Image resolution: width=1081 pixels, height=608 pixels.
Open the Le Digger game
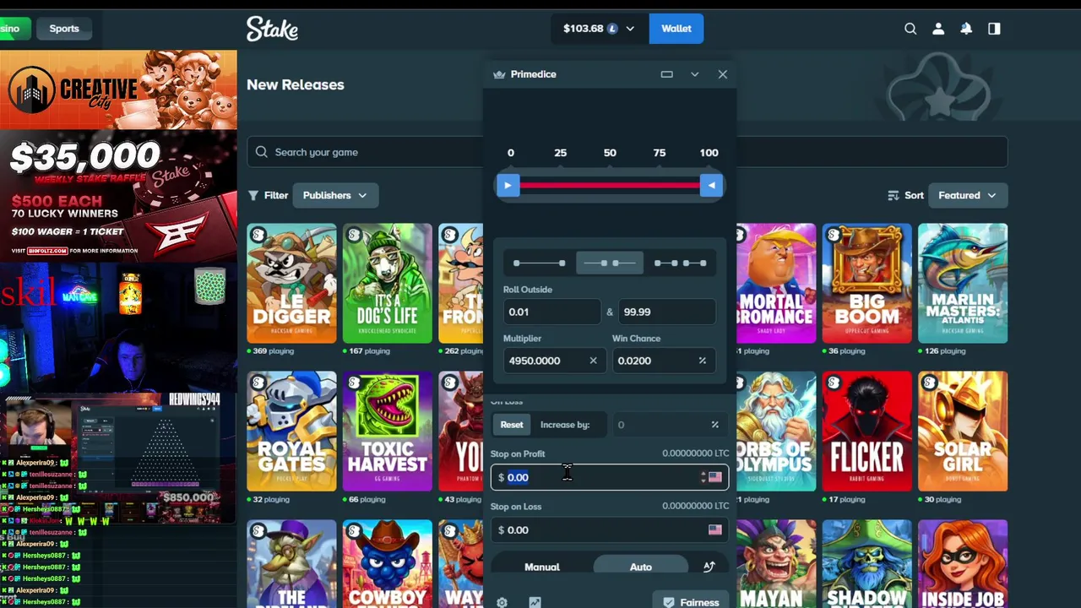[x=291, y=284]
